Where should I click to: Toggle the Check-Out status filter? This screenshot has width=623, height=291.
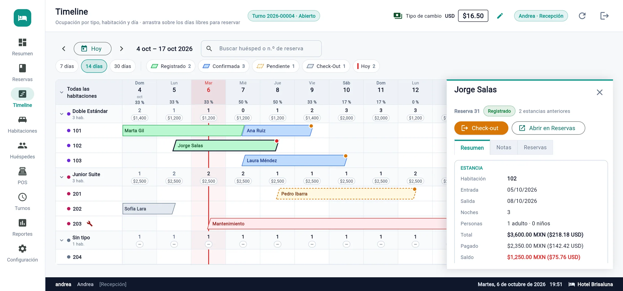tap(326, 66)
